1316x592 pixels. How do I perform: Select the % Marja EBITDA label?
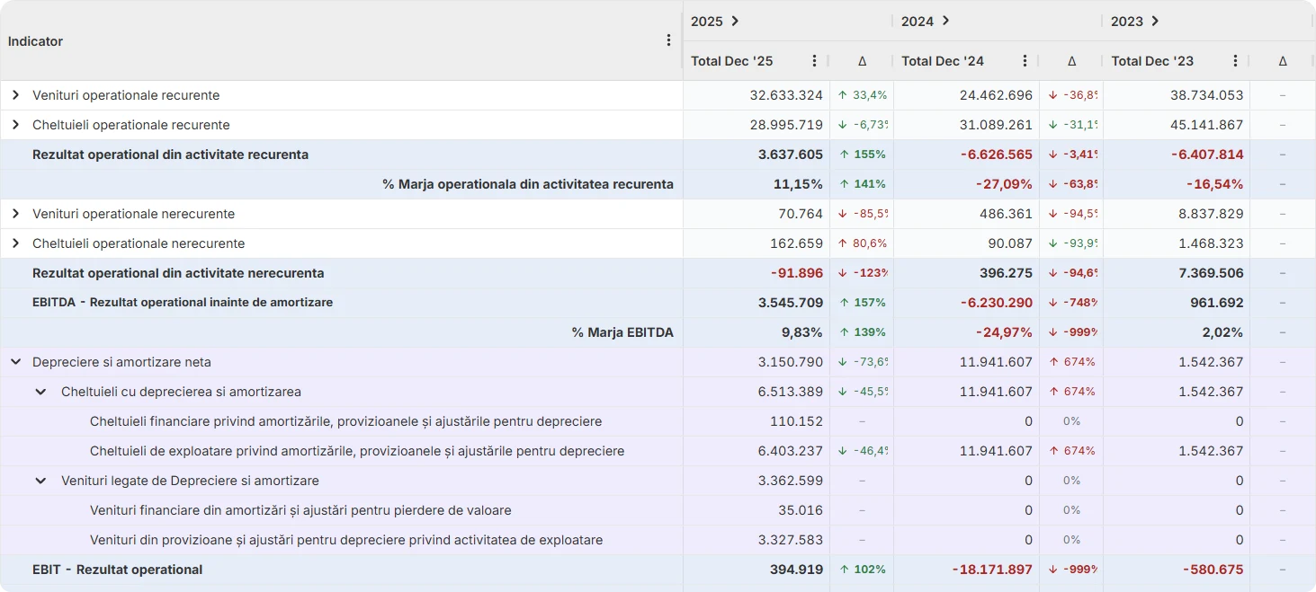[622, 332]
